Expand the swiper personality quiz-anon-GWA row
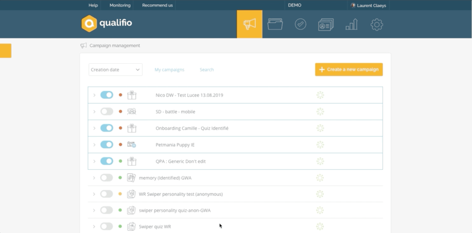 tap(94, 210)
